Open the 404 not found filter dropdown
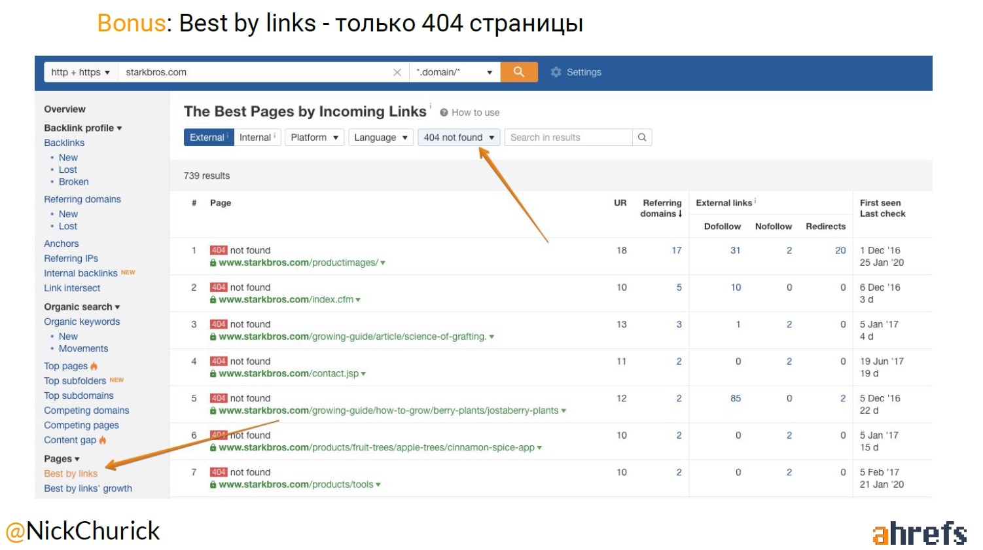The image size is (983, 550). click(x=458, y=137)
